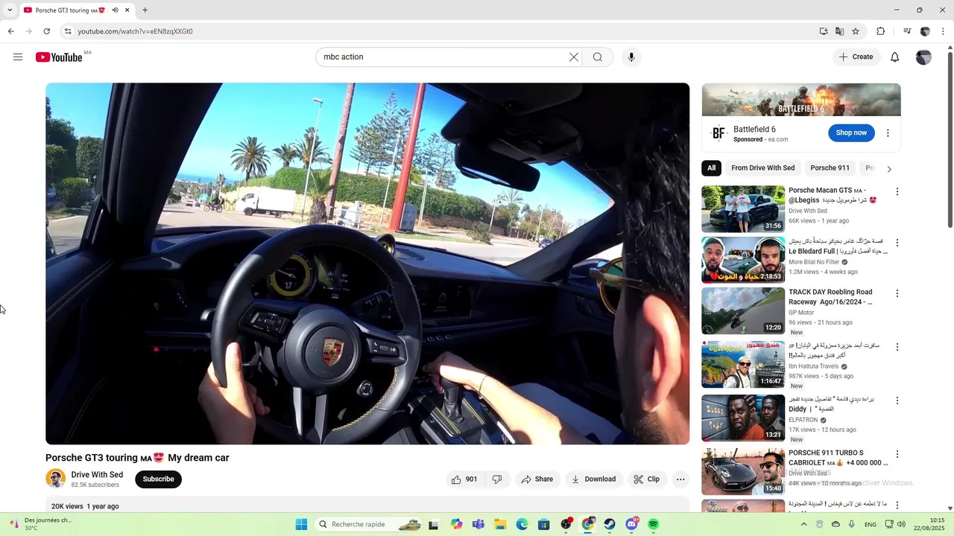Open the Drive With Sed channel name
954x536 pixels.
click(97, 475)
